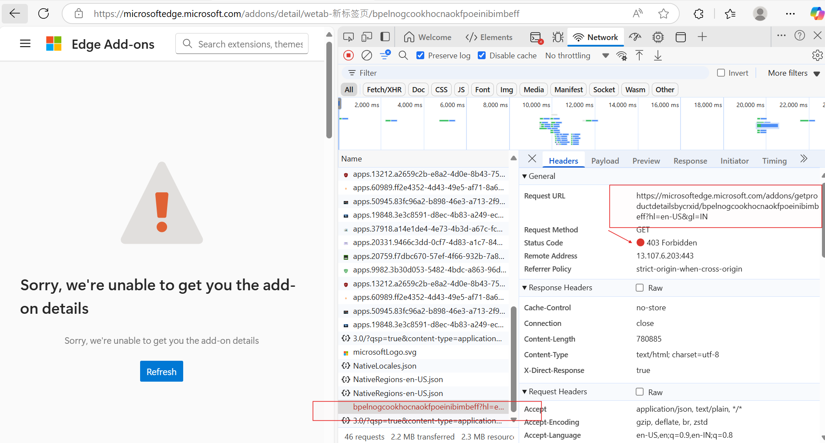Click the blue Refresh button
825x443 pixels.
[161, 371]
